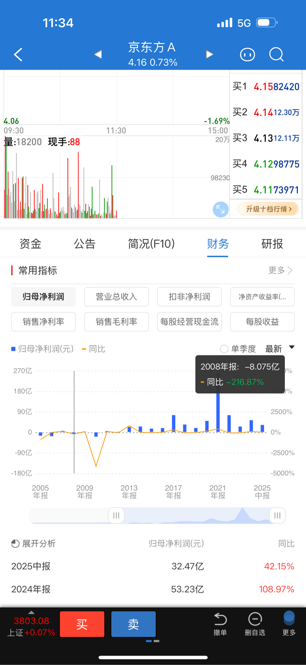The image size is (306, 665).
Task: Tap 升级十档行情 button
Action: 268,209
